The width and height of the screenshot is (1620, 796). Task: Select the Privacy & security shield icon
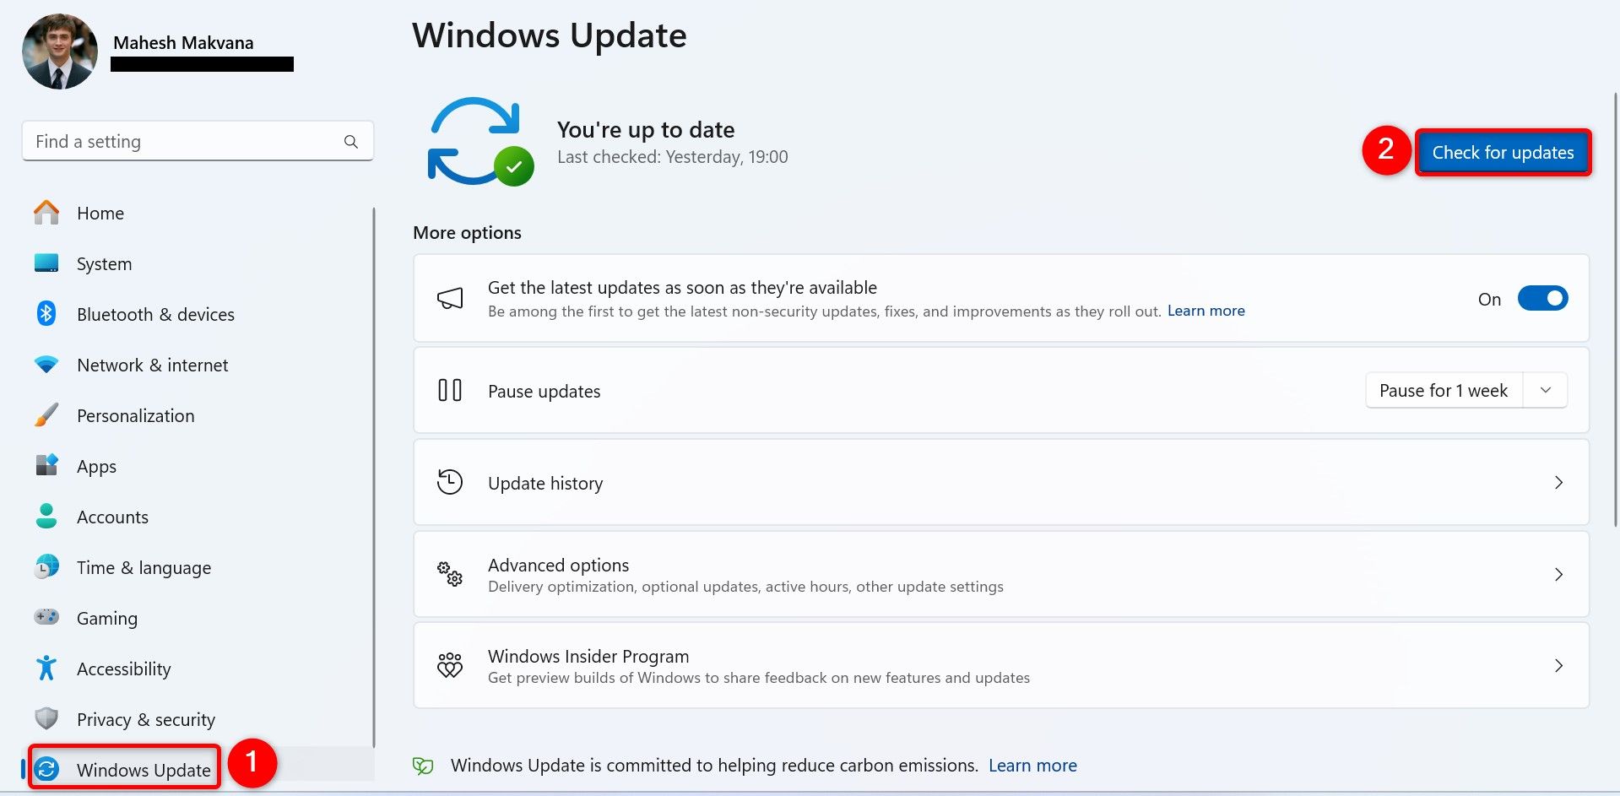46,719
